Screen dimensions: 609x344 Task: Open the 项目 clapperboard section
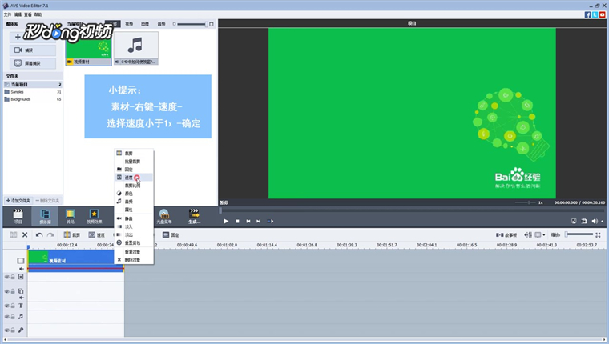(18, 216)
